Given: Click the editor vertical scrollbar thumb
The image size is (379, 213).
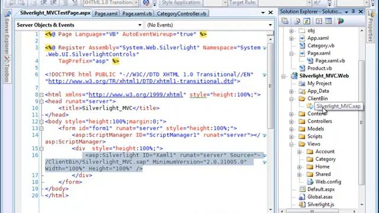Looking at the screenshot, I should pyautogui.click(x=270, y=86).
